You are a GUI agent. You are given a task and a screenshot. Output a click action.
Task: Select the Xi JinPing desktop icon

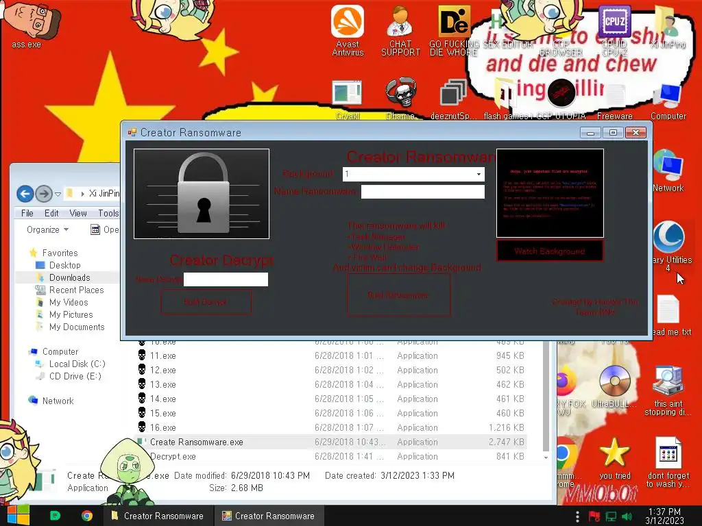pyautogui.click(x=668, y=27)
